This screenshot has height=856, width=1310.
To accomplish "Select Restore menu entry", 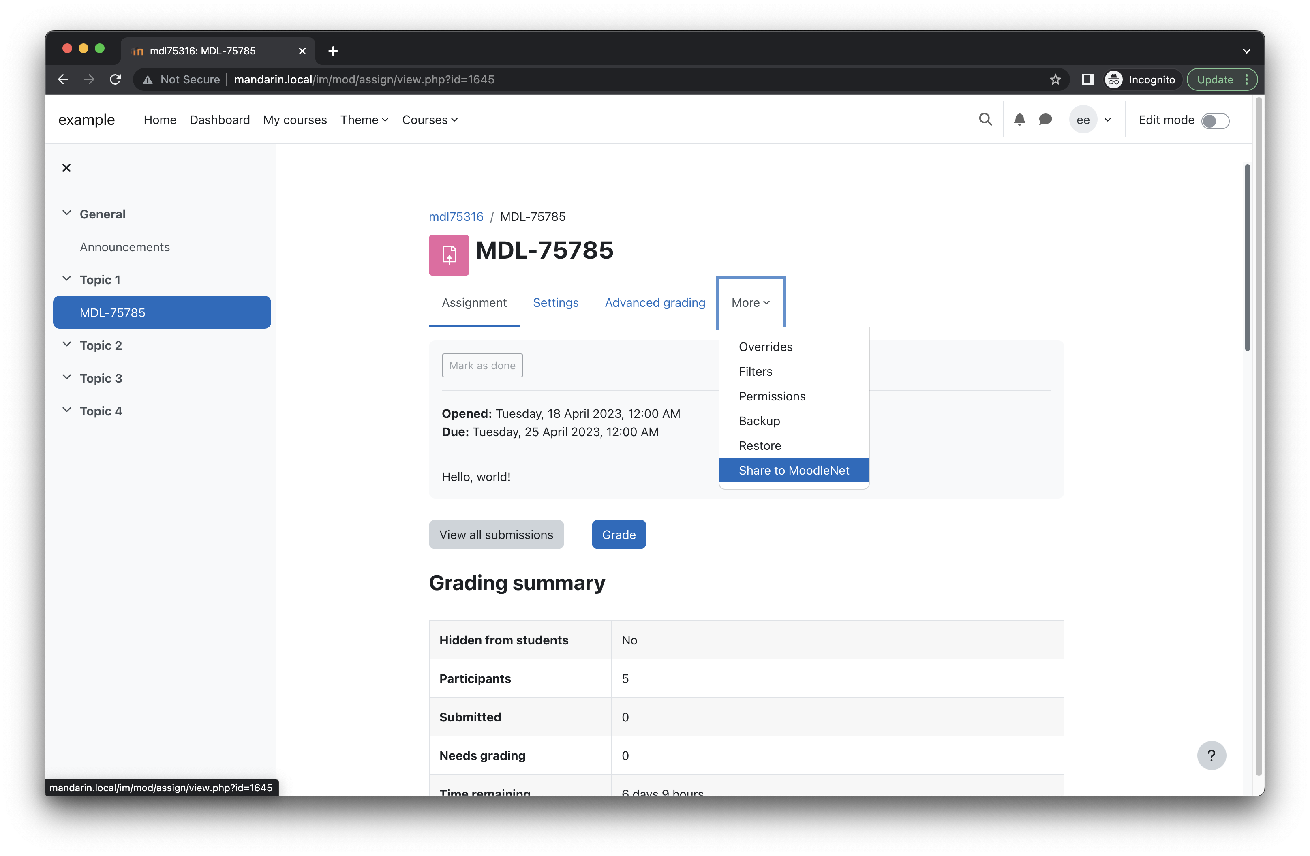I will 794,446.
